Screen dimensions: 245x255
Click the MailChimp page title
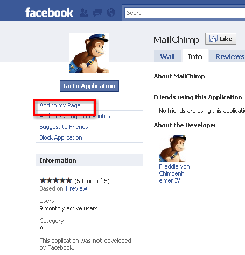[x=176, y=40]
